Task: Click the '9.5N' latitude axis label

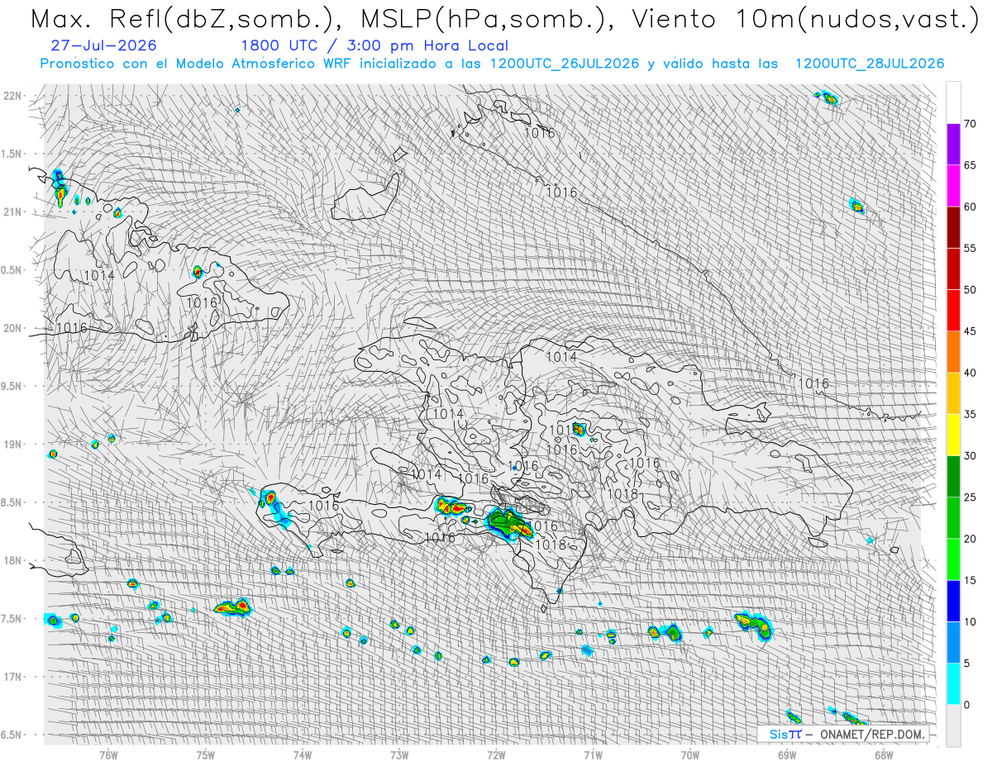Action: point(12,386)
